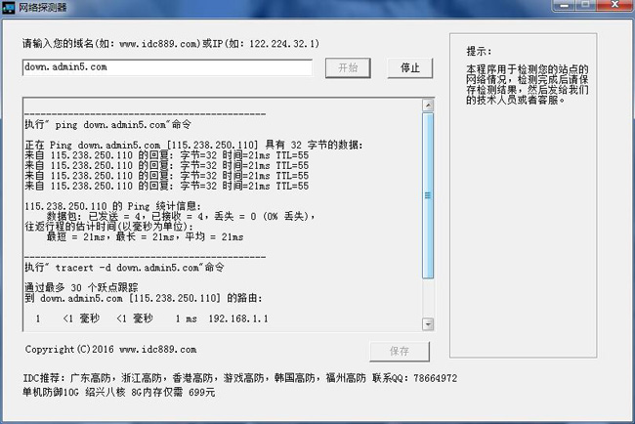Minimize the 网络探测器 window
Screen dimensions: 635x424
pyautogui.click(x=564, y=5)
